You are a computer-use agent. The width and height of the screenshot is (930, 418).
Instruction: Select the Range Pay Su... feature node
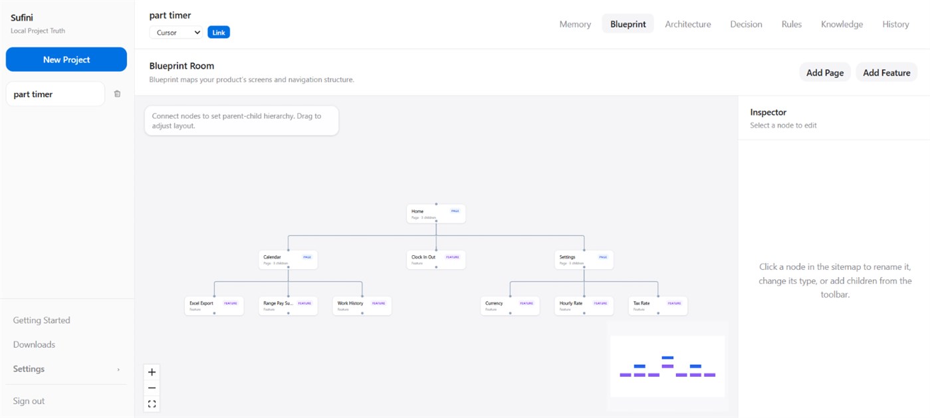click(x=288, y=306)
